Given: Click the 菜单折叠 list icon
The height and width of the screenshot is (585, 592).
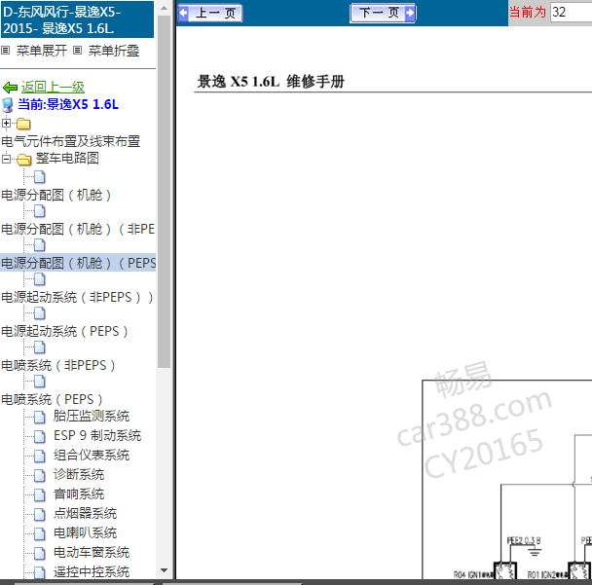Looking at the screenshot, I should pyautogui.click(x=77, y=51).
